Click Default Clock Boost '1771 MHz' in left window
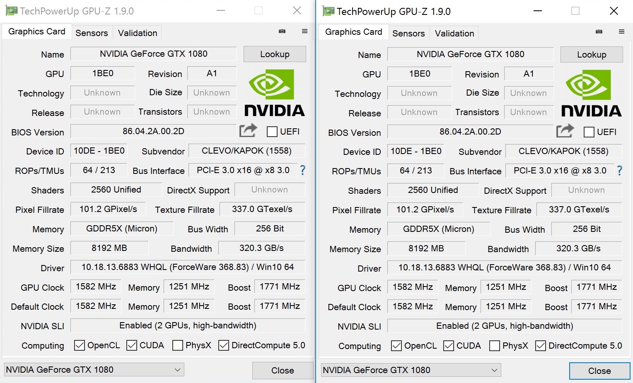 pos(280,306)
